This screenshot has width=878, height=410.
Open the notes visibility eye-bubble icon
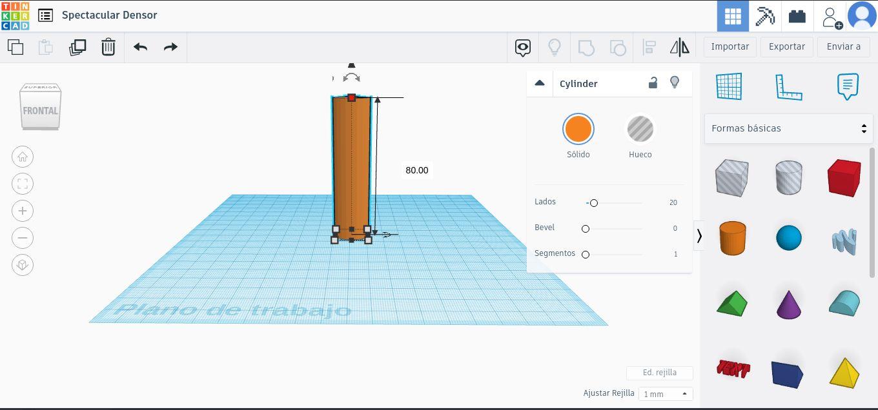pyautogui.click(x=523, y=47)
